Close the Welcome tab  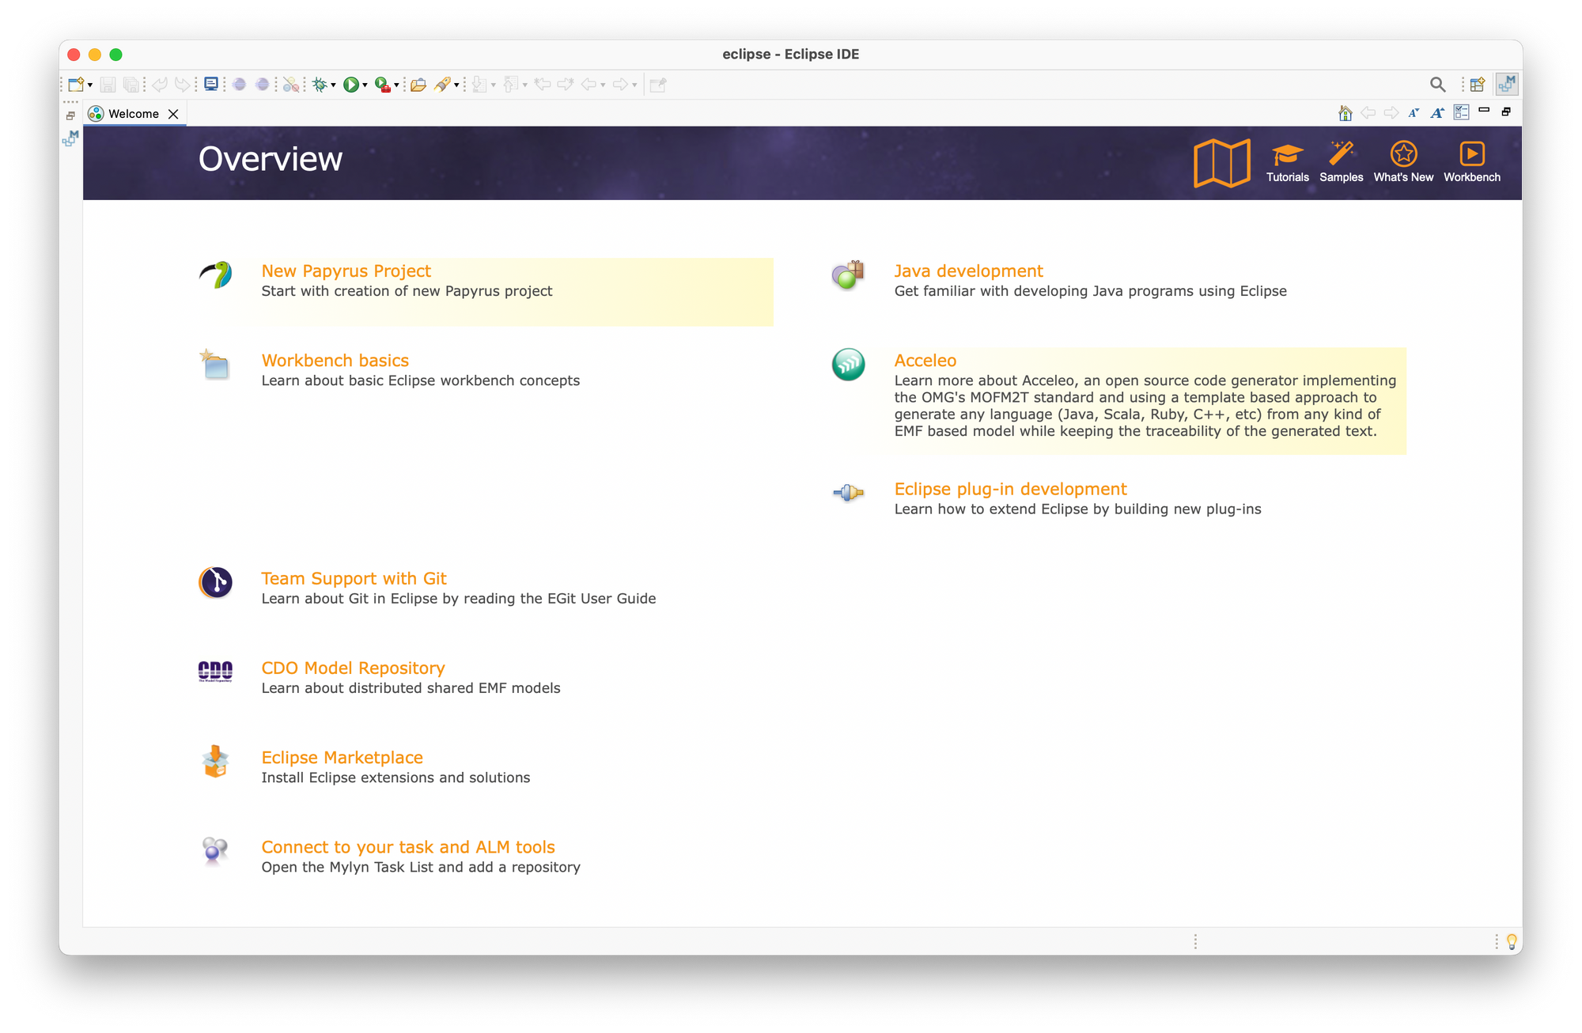(x=173, y=114)
